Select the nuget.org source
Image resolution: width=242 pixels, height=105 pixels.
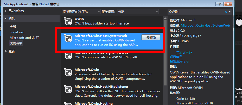pos(17,32)
